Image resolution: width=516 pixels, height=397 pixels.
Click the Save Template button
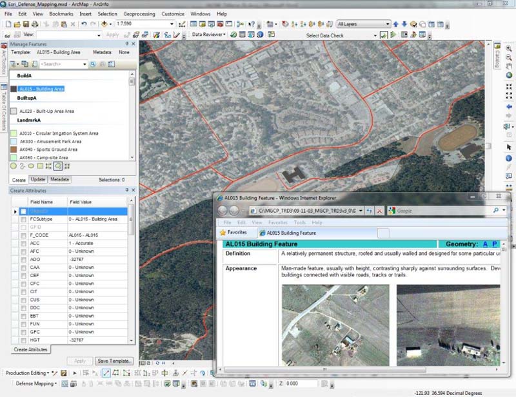point(114,361)
